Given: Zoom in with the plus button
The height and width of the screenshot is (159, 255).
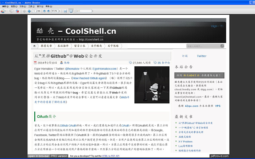Looking at the screenshot, I should 49,11.
